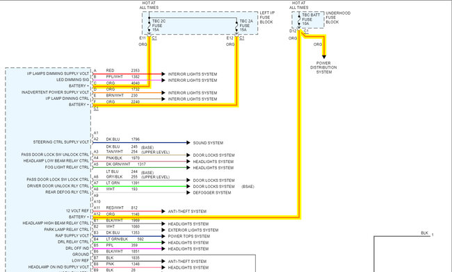The image size is (452, 272).
Task: Click the GROUND pin label
Action: point(81,255)
